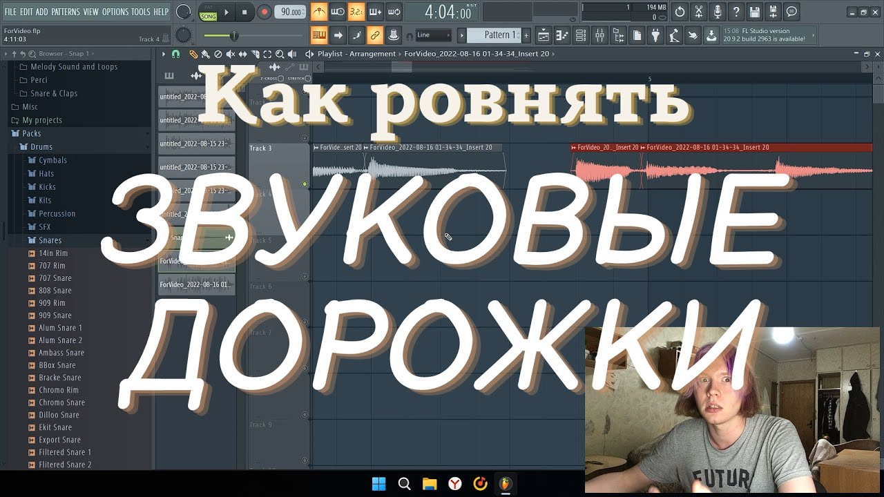Screen dimensions: 884x497
Task: Toggle the Z-CROSS checkbox
Action: tap(280, 78)
